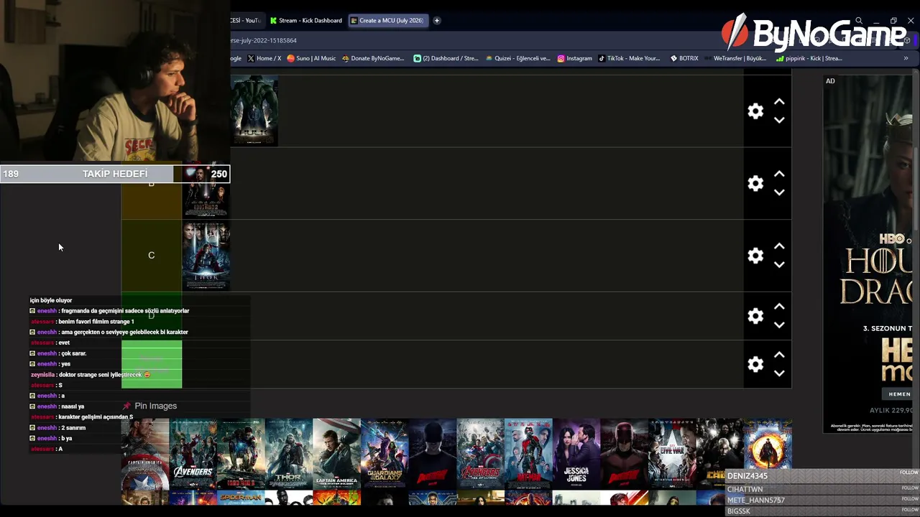Move the bright green bottom tier up
Screen dimensions: 920x517
point(779,355)
